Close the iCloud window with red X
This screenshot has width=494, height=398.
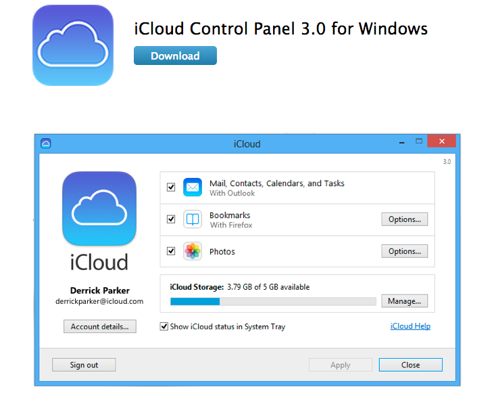click(442, 141)
